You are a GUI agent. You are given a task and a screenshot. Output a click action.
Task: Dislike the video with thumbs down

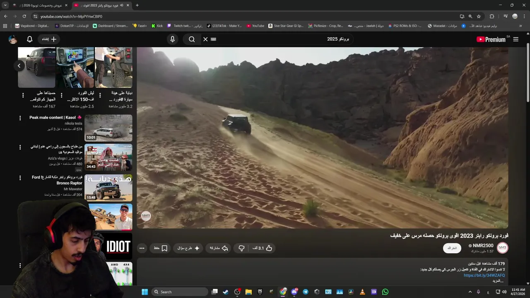[241, 248]
